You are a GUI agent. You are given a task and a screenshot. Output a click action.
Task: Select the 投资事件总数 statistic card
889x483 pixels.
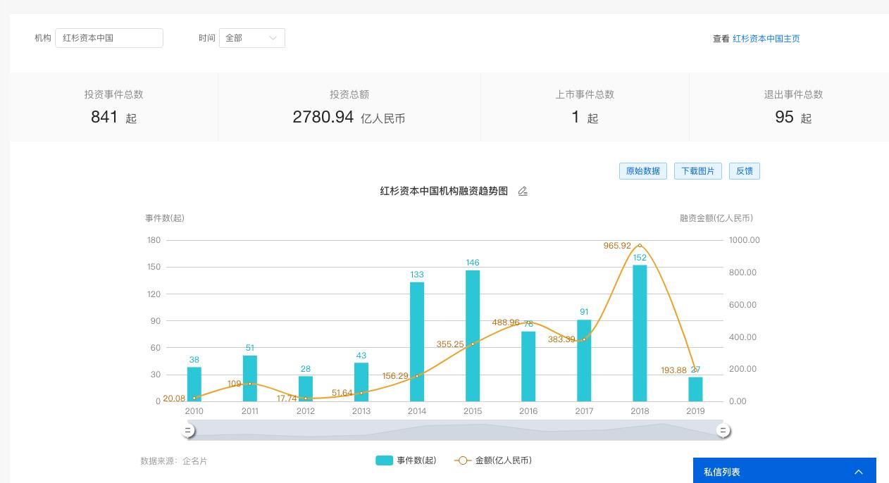pyautogui.click(x=113, y=107)
